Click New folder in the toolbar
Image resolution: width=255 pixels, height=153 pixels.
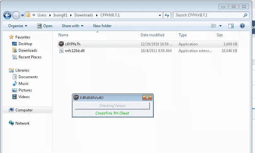point(102,26)
